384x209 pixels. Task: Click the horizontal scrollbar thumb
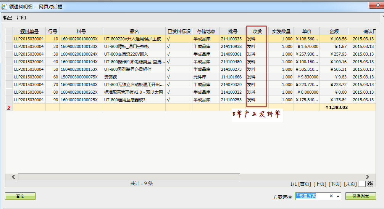point(129,177)
